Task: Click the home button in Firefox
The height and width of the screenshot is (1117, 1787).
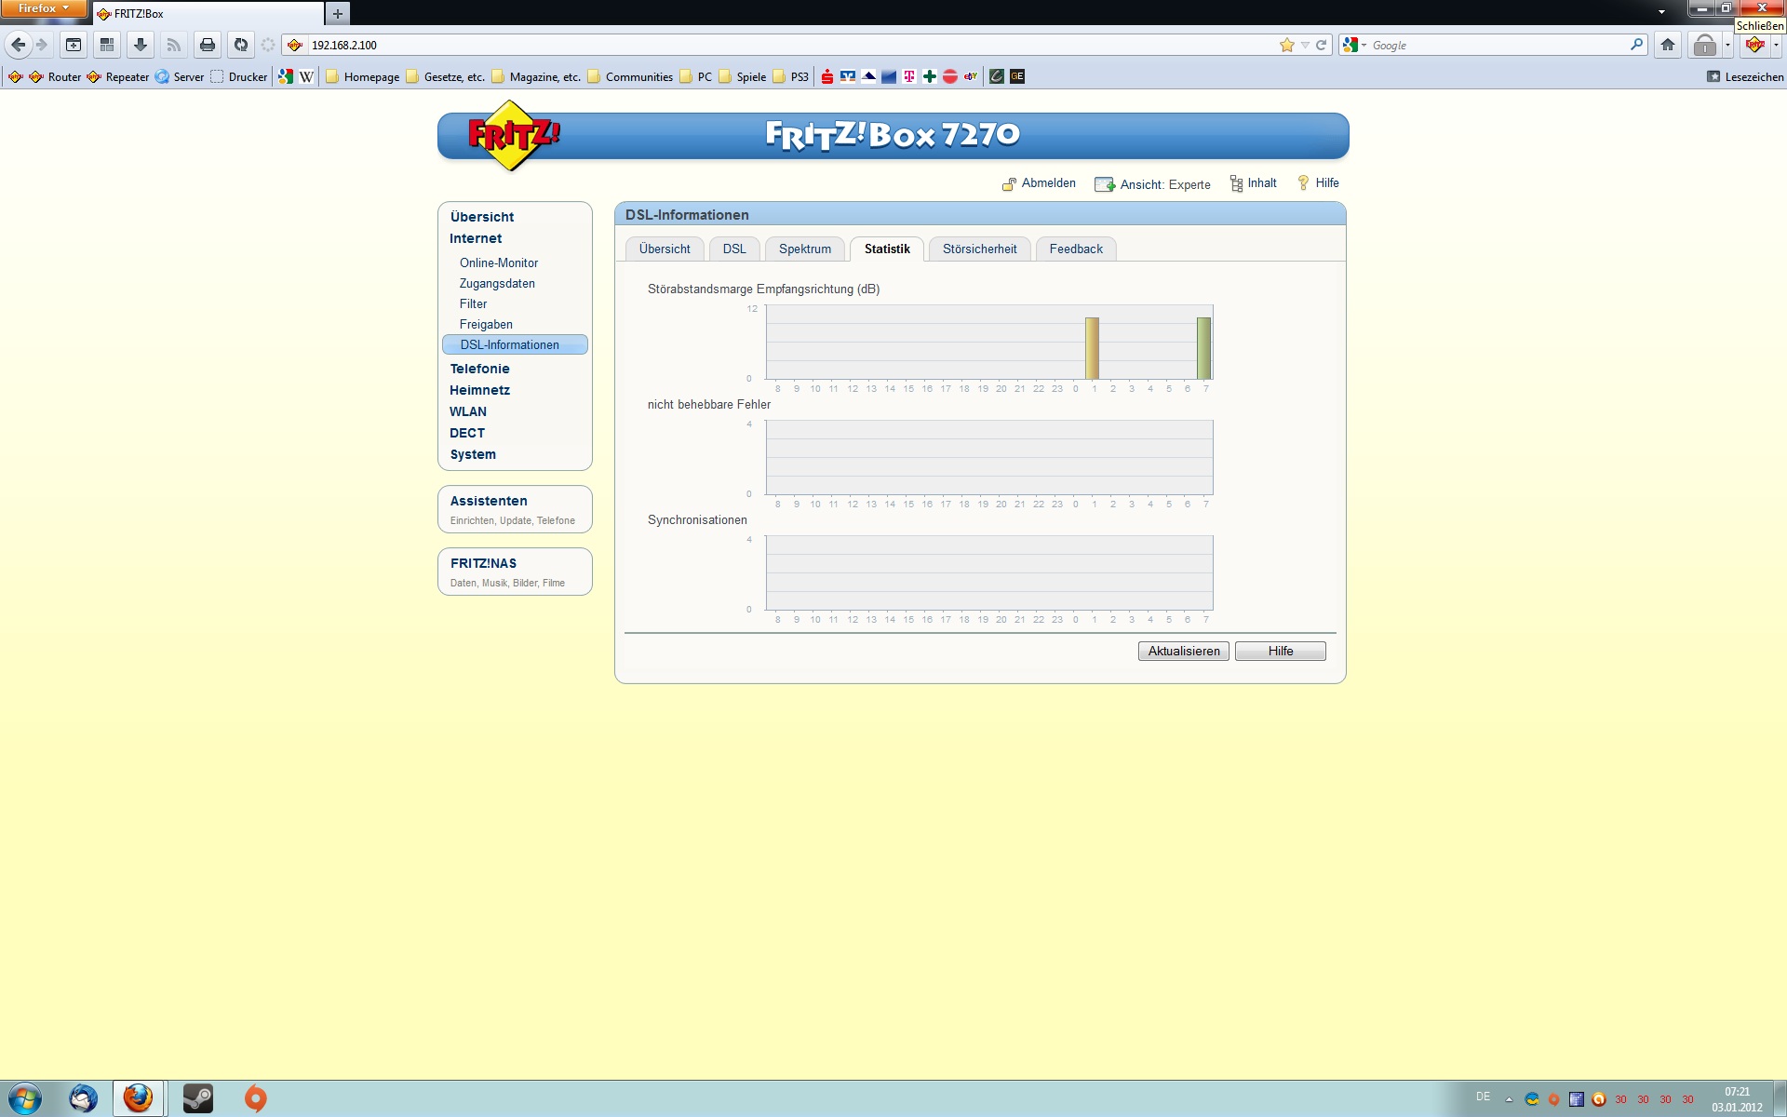Action: pos(1668,45)
